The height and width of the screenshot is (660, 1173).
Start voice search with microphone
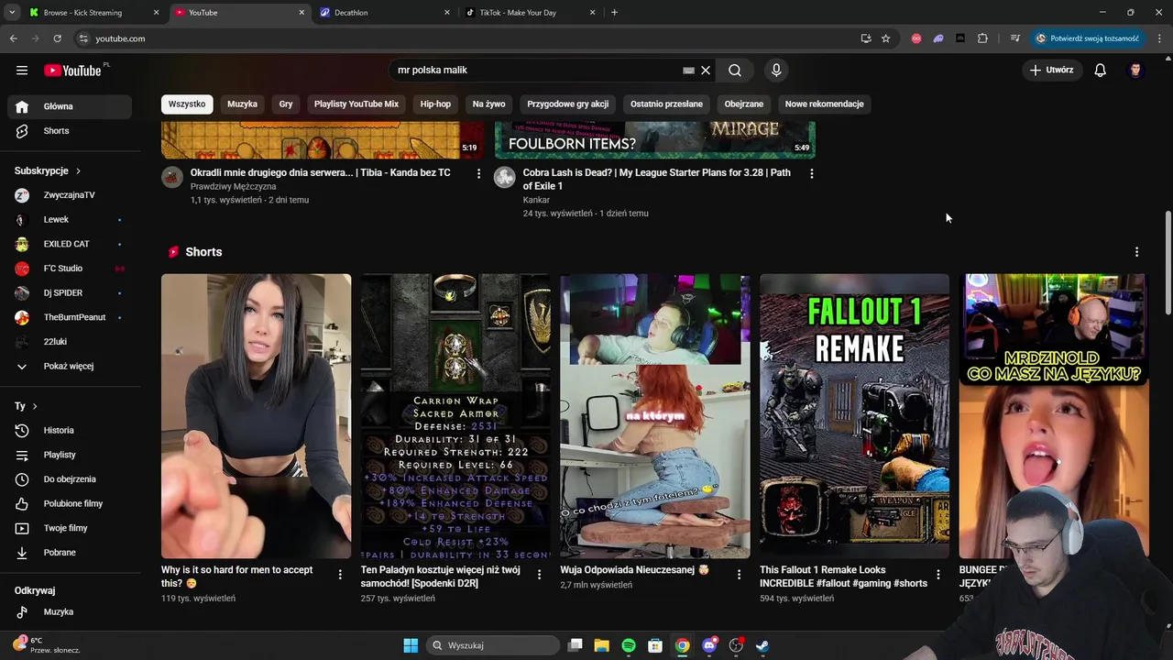point(776,70)
